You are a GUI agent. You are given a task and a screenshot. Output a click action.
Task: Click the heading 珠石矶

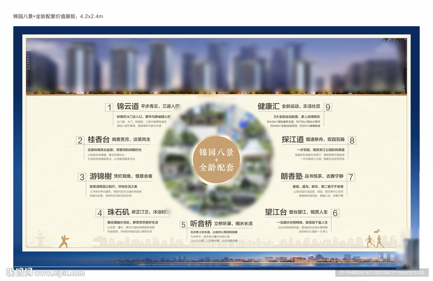tap(118, 212)
